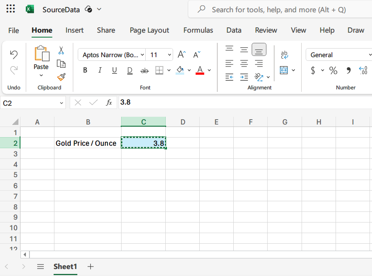The image size is (372, 278).
Task: Apply strikethrough to the cell text
Action: (144, 70)
